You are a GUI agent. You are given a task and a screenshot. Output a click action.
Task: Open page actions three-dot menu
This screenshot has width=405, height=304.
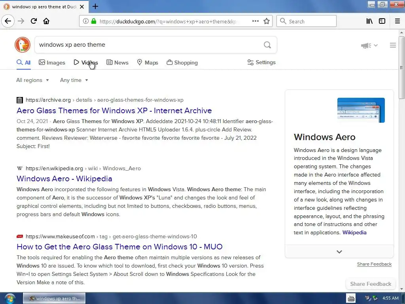[255, 21]
